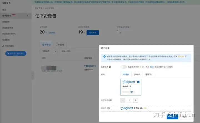The height and width of the screenshot is (123, 200).
Task: Decrease quantity with the minus button
Action: tap(123, 100)
